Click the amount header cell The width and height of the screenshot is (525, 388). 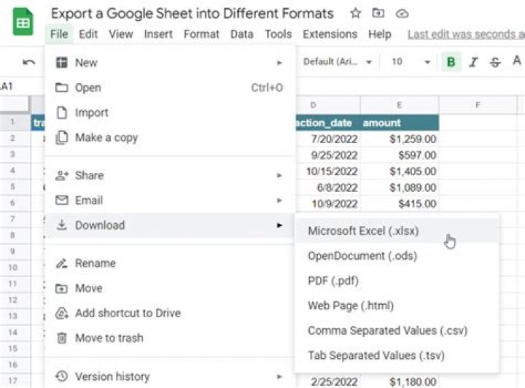(400, 123)
